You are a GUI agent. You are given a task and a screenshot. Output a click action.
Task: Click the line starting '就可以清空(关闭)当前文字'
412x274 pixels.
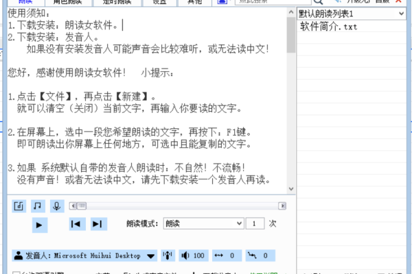click(129, 108)
